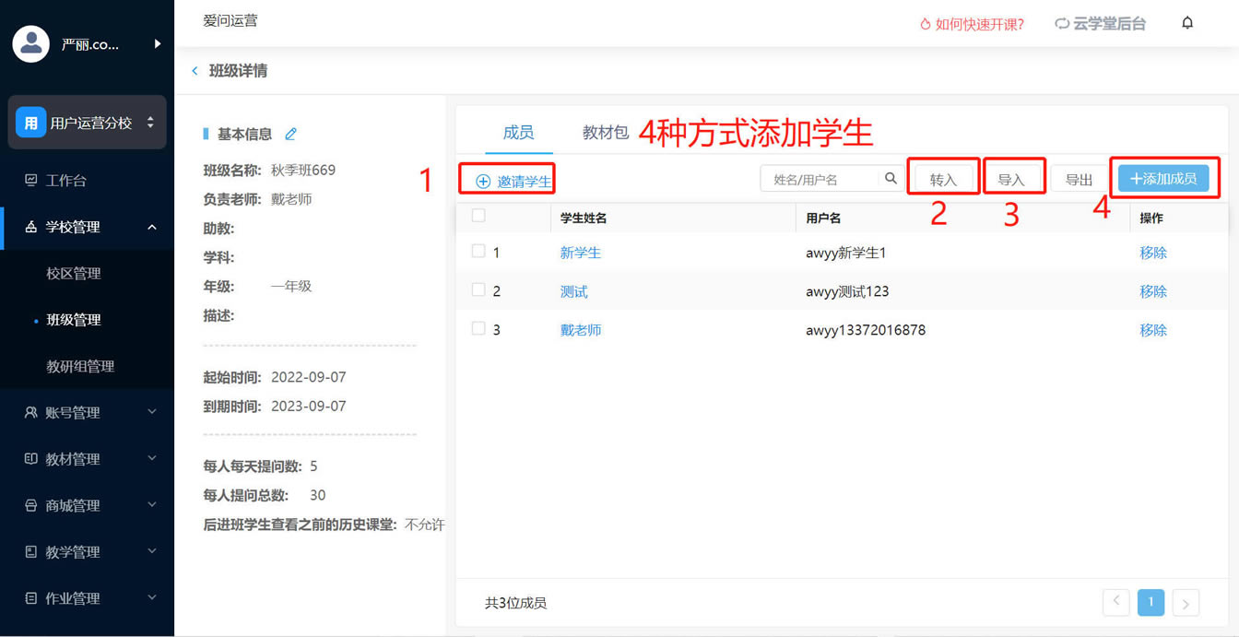Click the search magnifier icon
This screenshot has height=637, width=1239.
[891, 179]
